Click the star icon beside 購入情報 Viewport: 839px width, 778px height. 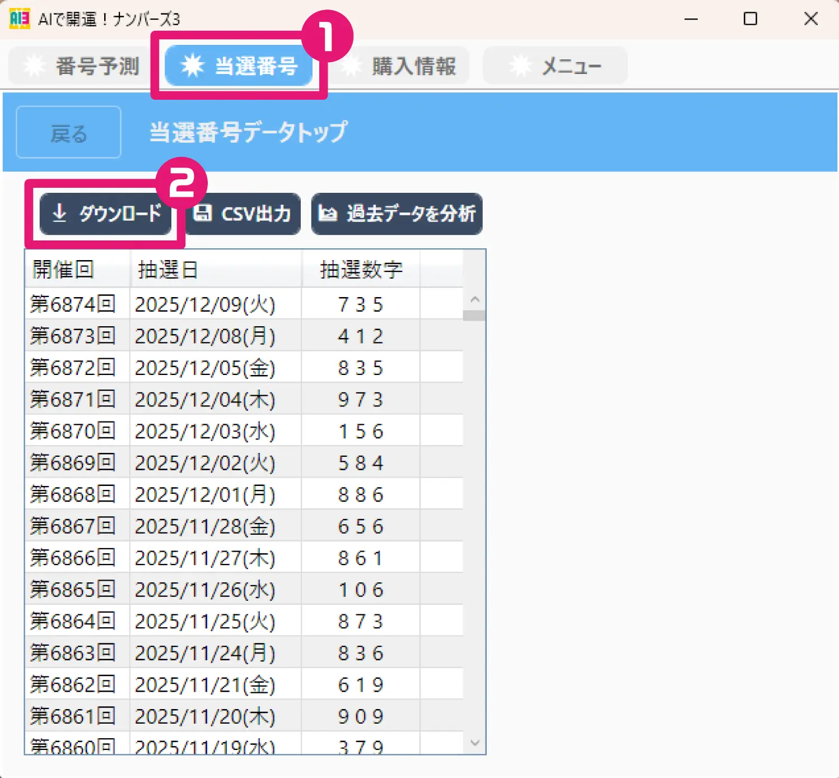coord(352,66)
